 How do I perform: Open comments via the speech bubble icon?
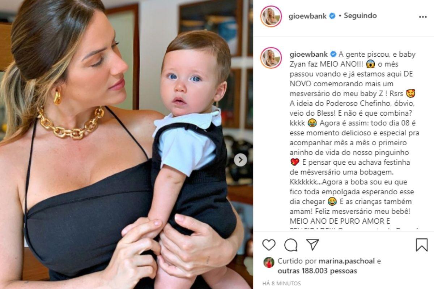click(x=291, y=245)
